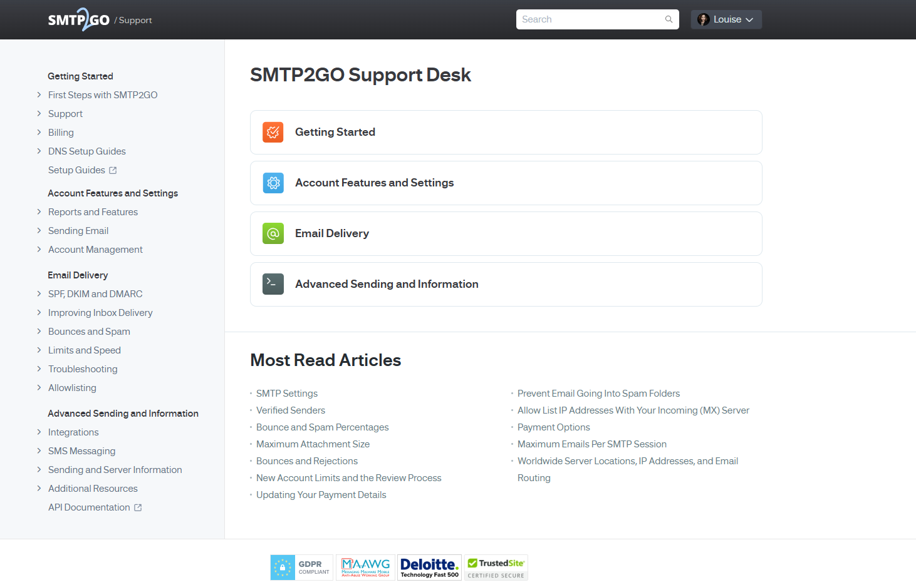The image size is (916, 585).
Task: Expand the DNS Setup Guides chevron
Action: coord(39,151)
